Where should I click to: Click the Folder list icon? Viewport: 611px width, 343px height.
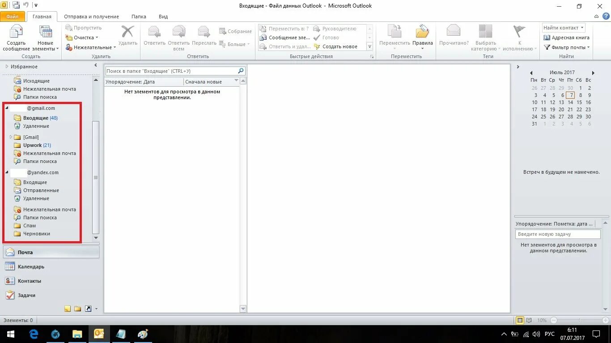pyautogui.click(x=78, y=309)
